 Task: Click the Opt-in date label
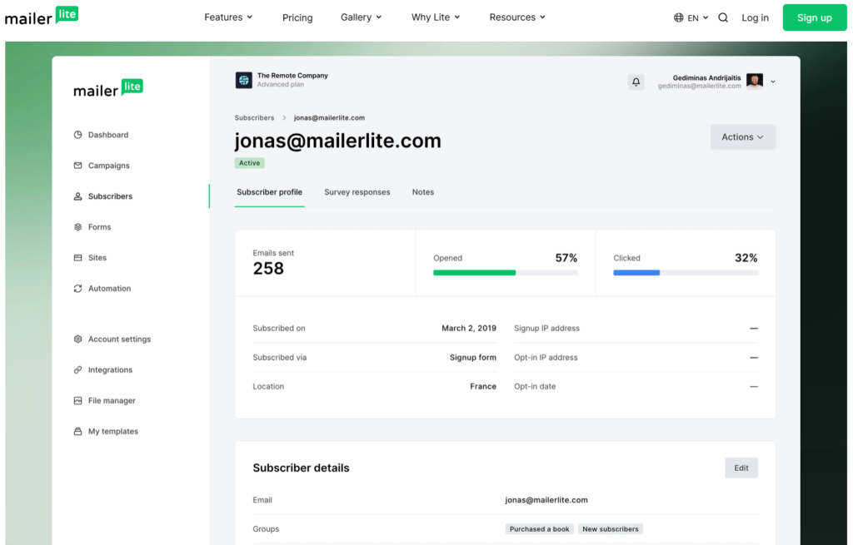[535, 386]
